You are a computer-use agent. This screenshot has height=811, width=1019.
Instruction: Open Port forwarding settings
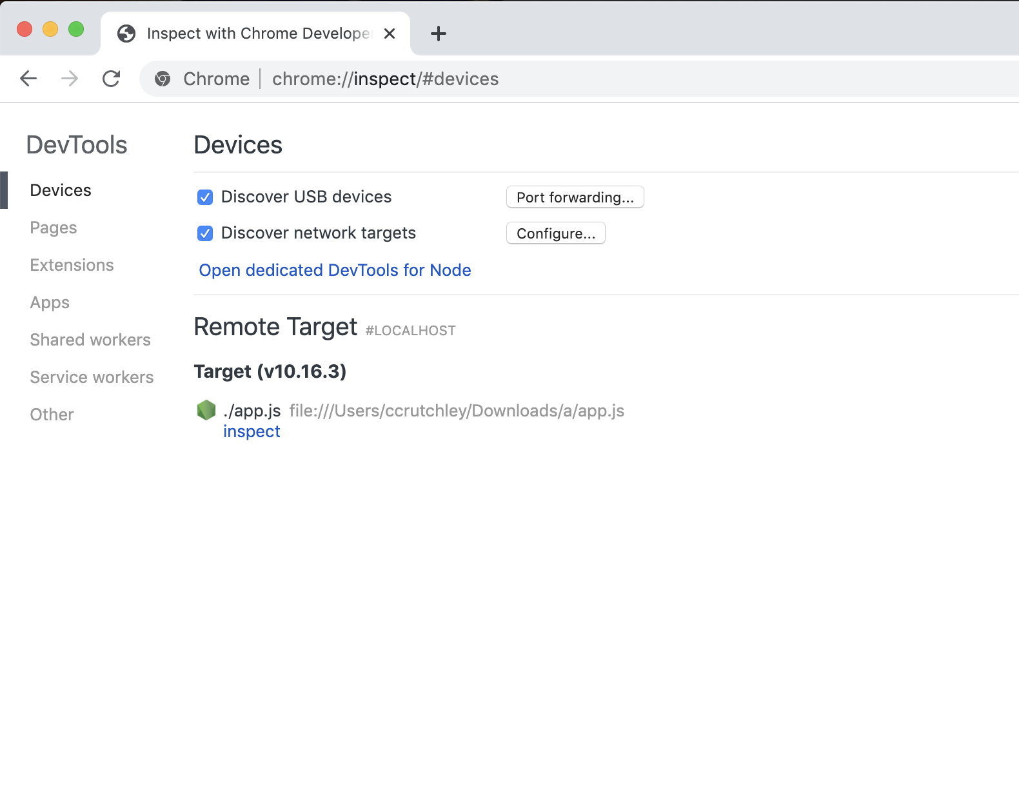pos(575,197)
